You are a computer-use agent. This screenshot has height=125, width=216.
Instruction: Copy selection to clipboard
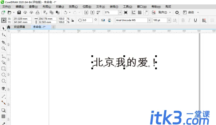[52, 12]
